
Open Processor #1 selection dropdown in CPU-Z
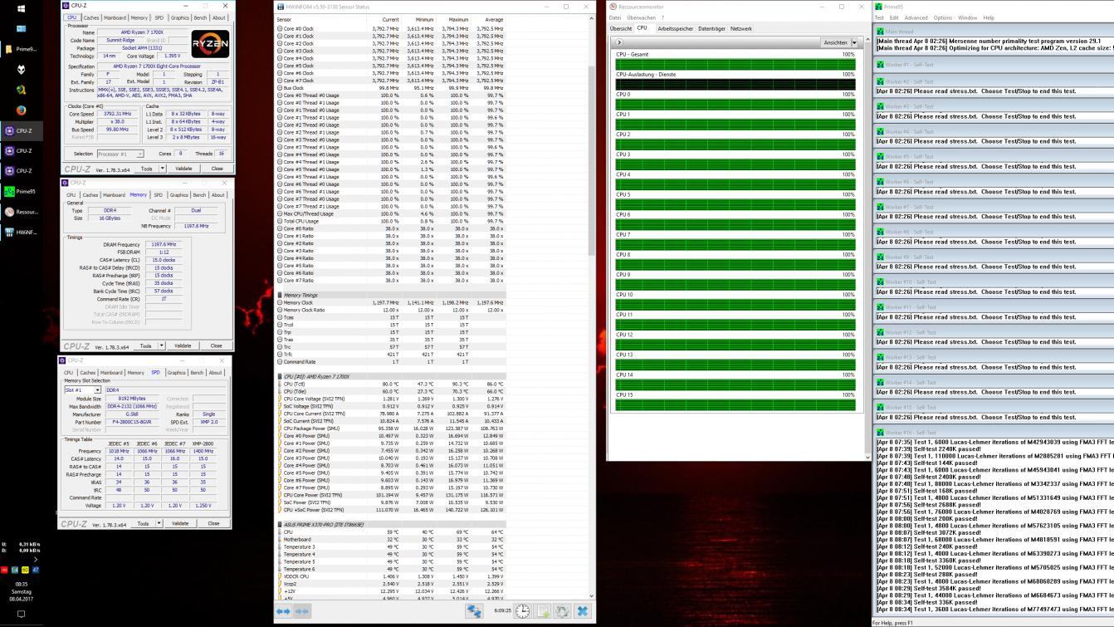point(120,154)
